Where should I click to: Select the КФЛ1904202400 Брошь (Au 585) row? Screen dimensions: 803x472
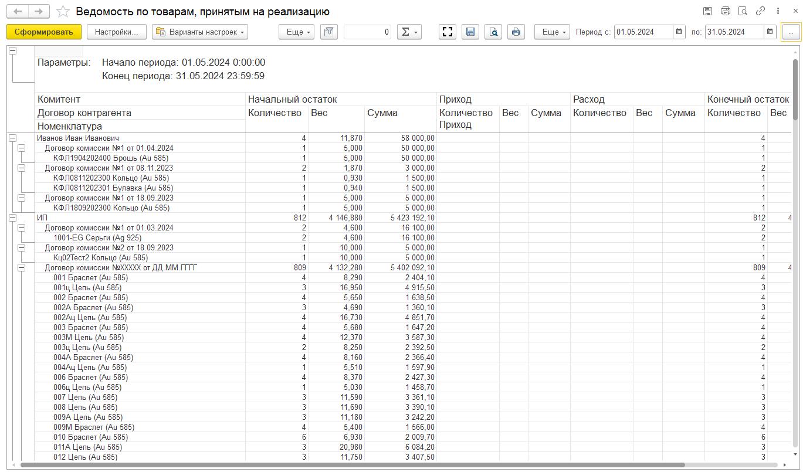140,158
